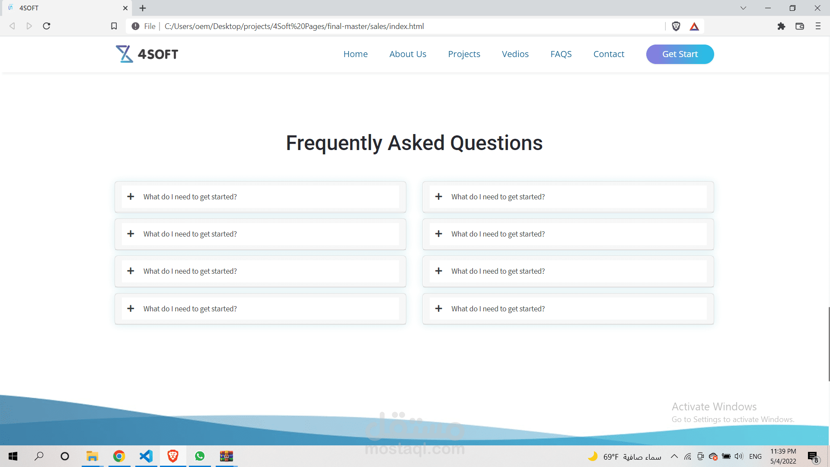Click the Brave Shields lion icon
The width and height of the screenshot is (830, 467).
[x=676, y=26]
